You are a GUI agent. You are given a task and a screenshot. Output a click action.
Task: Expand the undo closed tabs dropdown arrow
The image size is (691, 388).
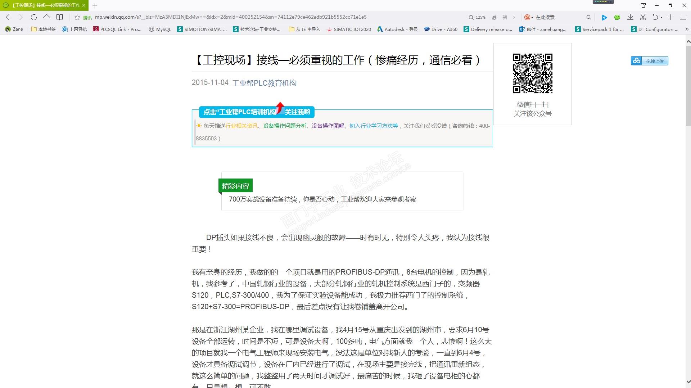click(661, 17)
